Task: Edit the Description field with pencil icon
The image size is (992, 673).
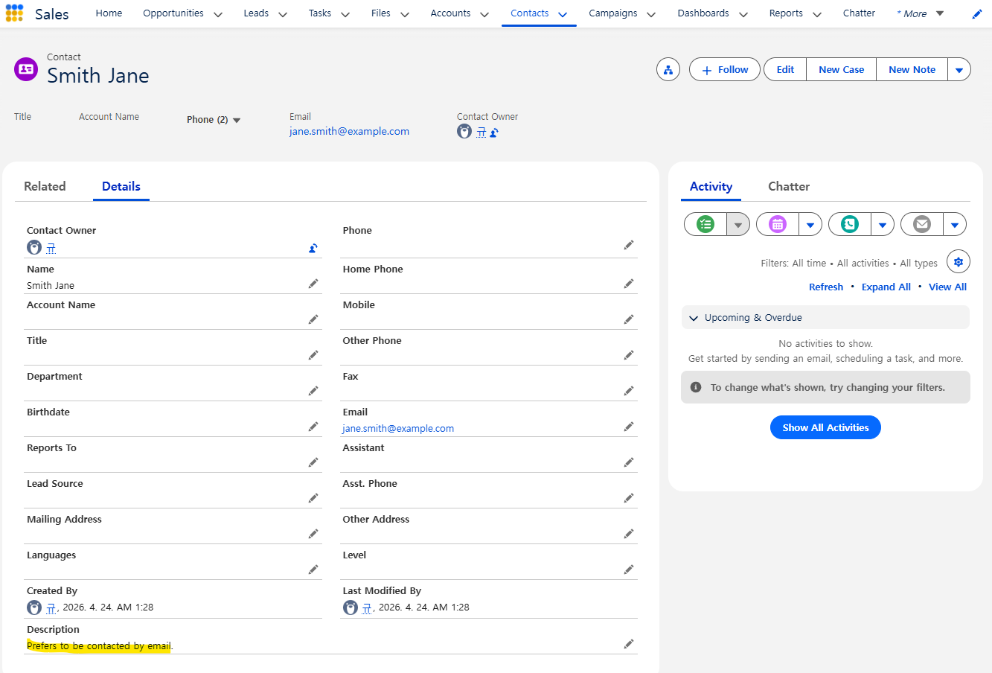Action: pyautogui.click(x=629, y=644)
